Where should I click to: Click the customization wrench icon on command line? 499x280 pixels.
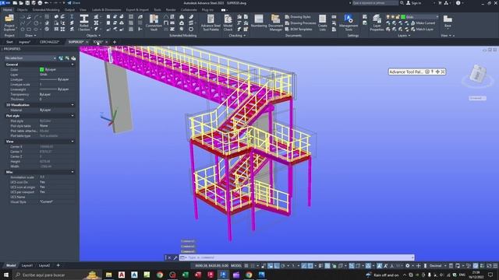pyautogui.click(x=175, y=257)
